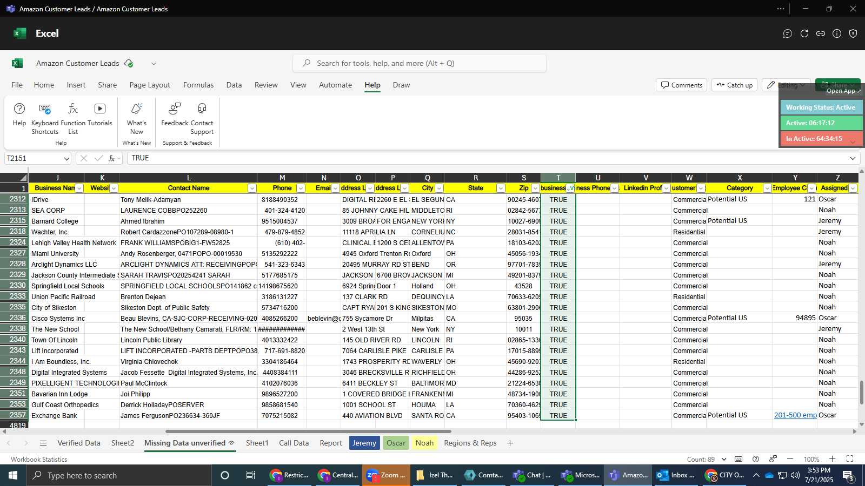
Task: Open Task View on the taskbar
Action: [x=251, y=475]
